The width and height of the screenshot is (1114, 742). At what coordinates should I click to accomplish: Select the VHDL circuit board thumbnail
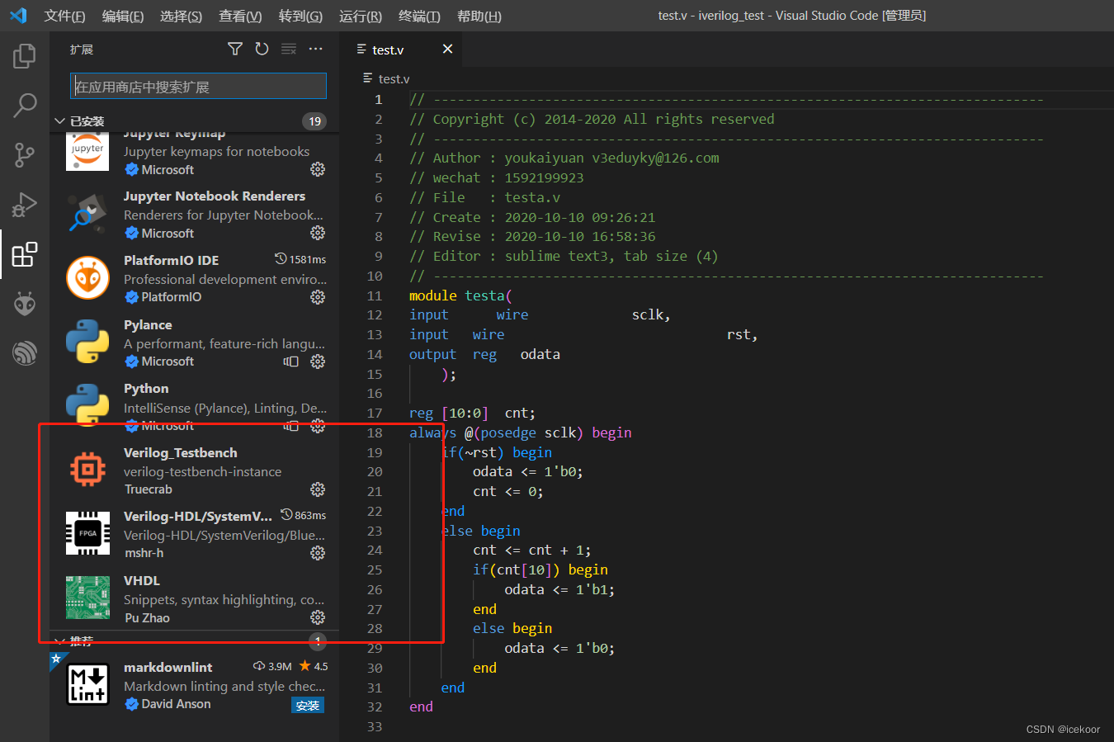tap(87, 598)
